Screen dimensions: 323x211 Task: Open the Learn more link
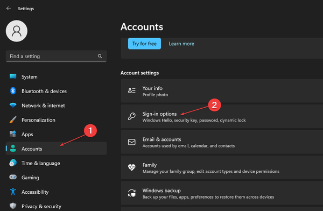[x=181, y=44]
